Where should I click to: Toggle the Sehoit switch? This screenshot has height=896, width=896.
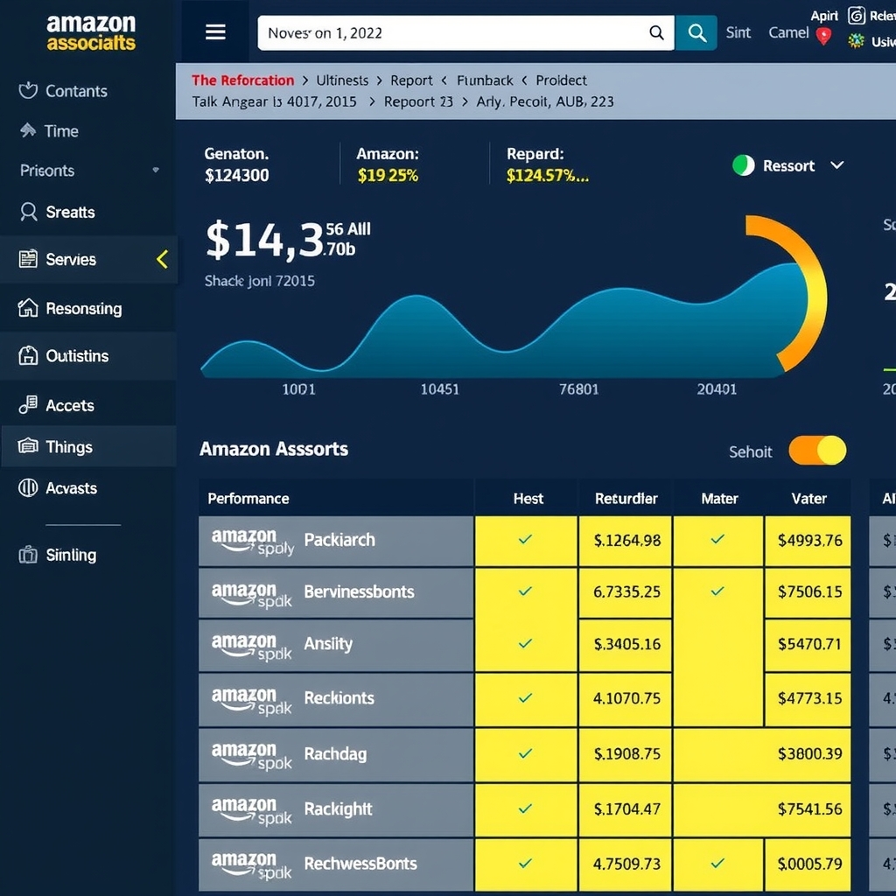817,451
